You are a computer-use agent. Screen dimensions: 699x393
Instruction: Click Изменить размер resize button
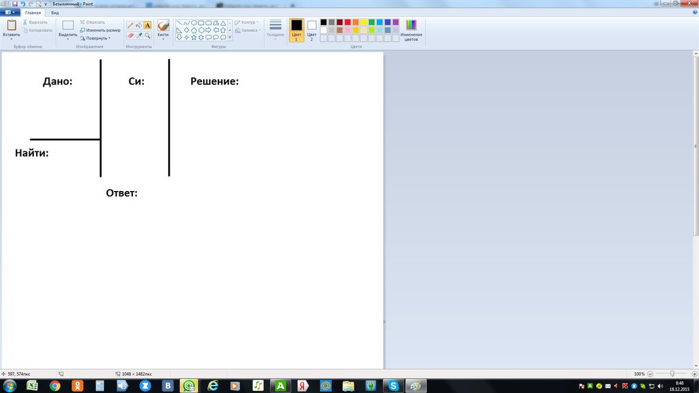click(x=100, y=30)
